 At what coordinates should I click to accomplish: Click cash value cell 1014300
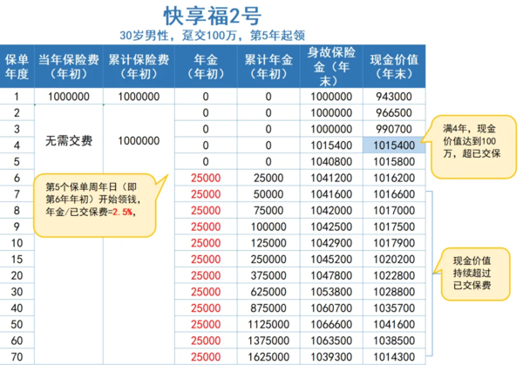394,357
